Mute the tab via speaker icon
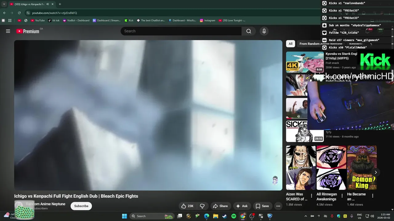This screenshot has width=394, height=221. 47,4
